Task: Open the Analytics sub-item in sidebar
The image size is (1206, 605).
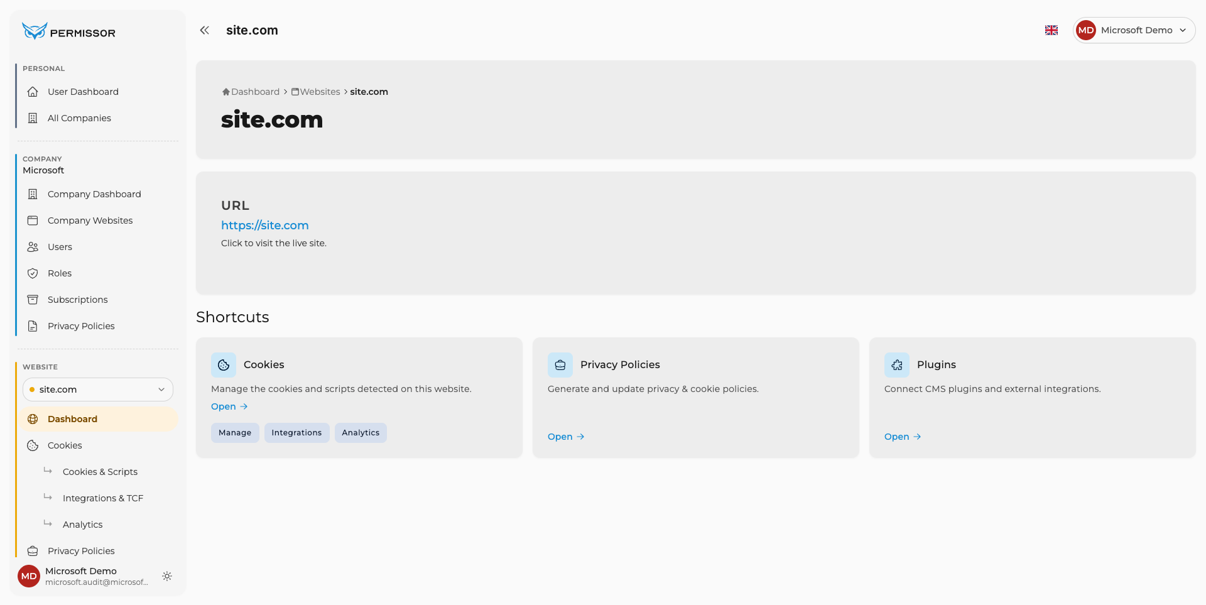Action: tap(82, 525)
